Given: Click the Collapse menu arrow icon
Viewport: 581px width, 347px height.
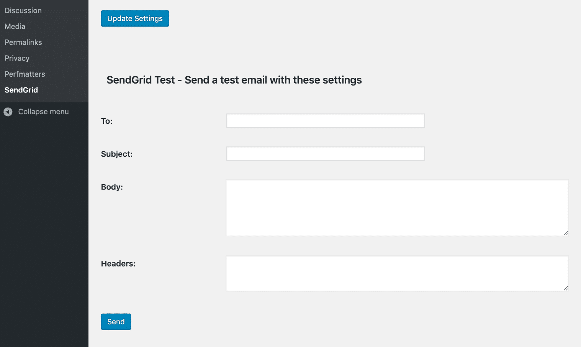Looking at the screenshot, I should 8,112.
